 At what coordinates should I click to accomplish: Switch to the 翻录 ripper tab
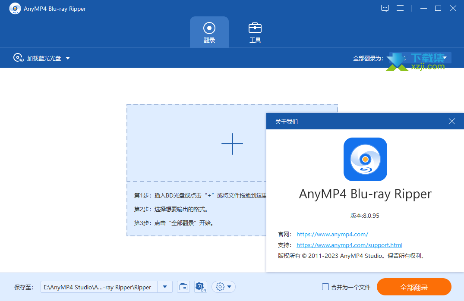point(209,32)
